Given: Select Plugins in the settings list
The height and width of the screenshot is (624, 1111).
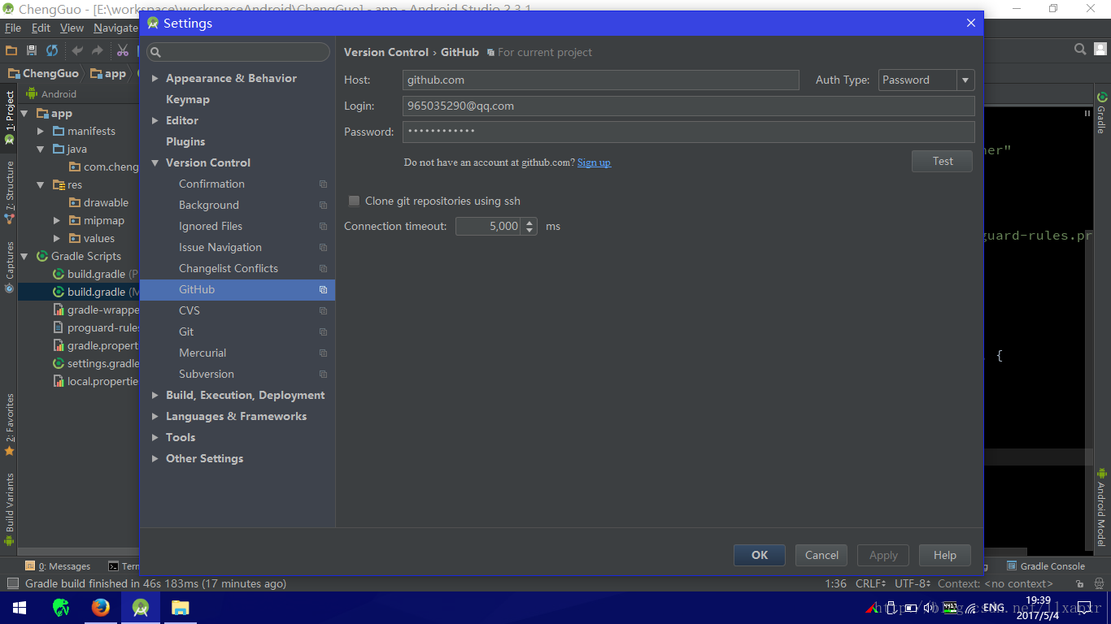Looking at the screenshot, I should 185,142.
